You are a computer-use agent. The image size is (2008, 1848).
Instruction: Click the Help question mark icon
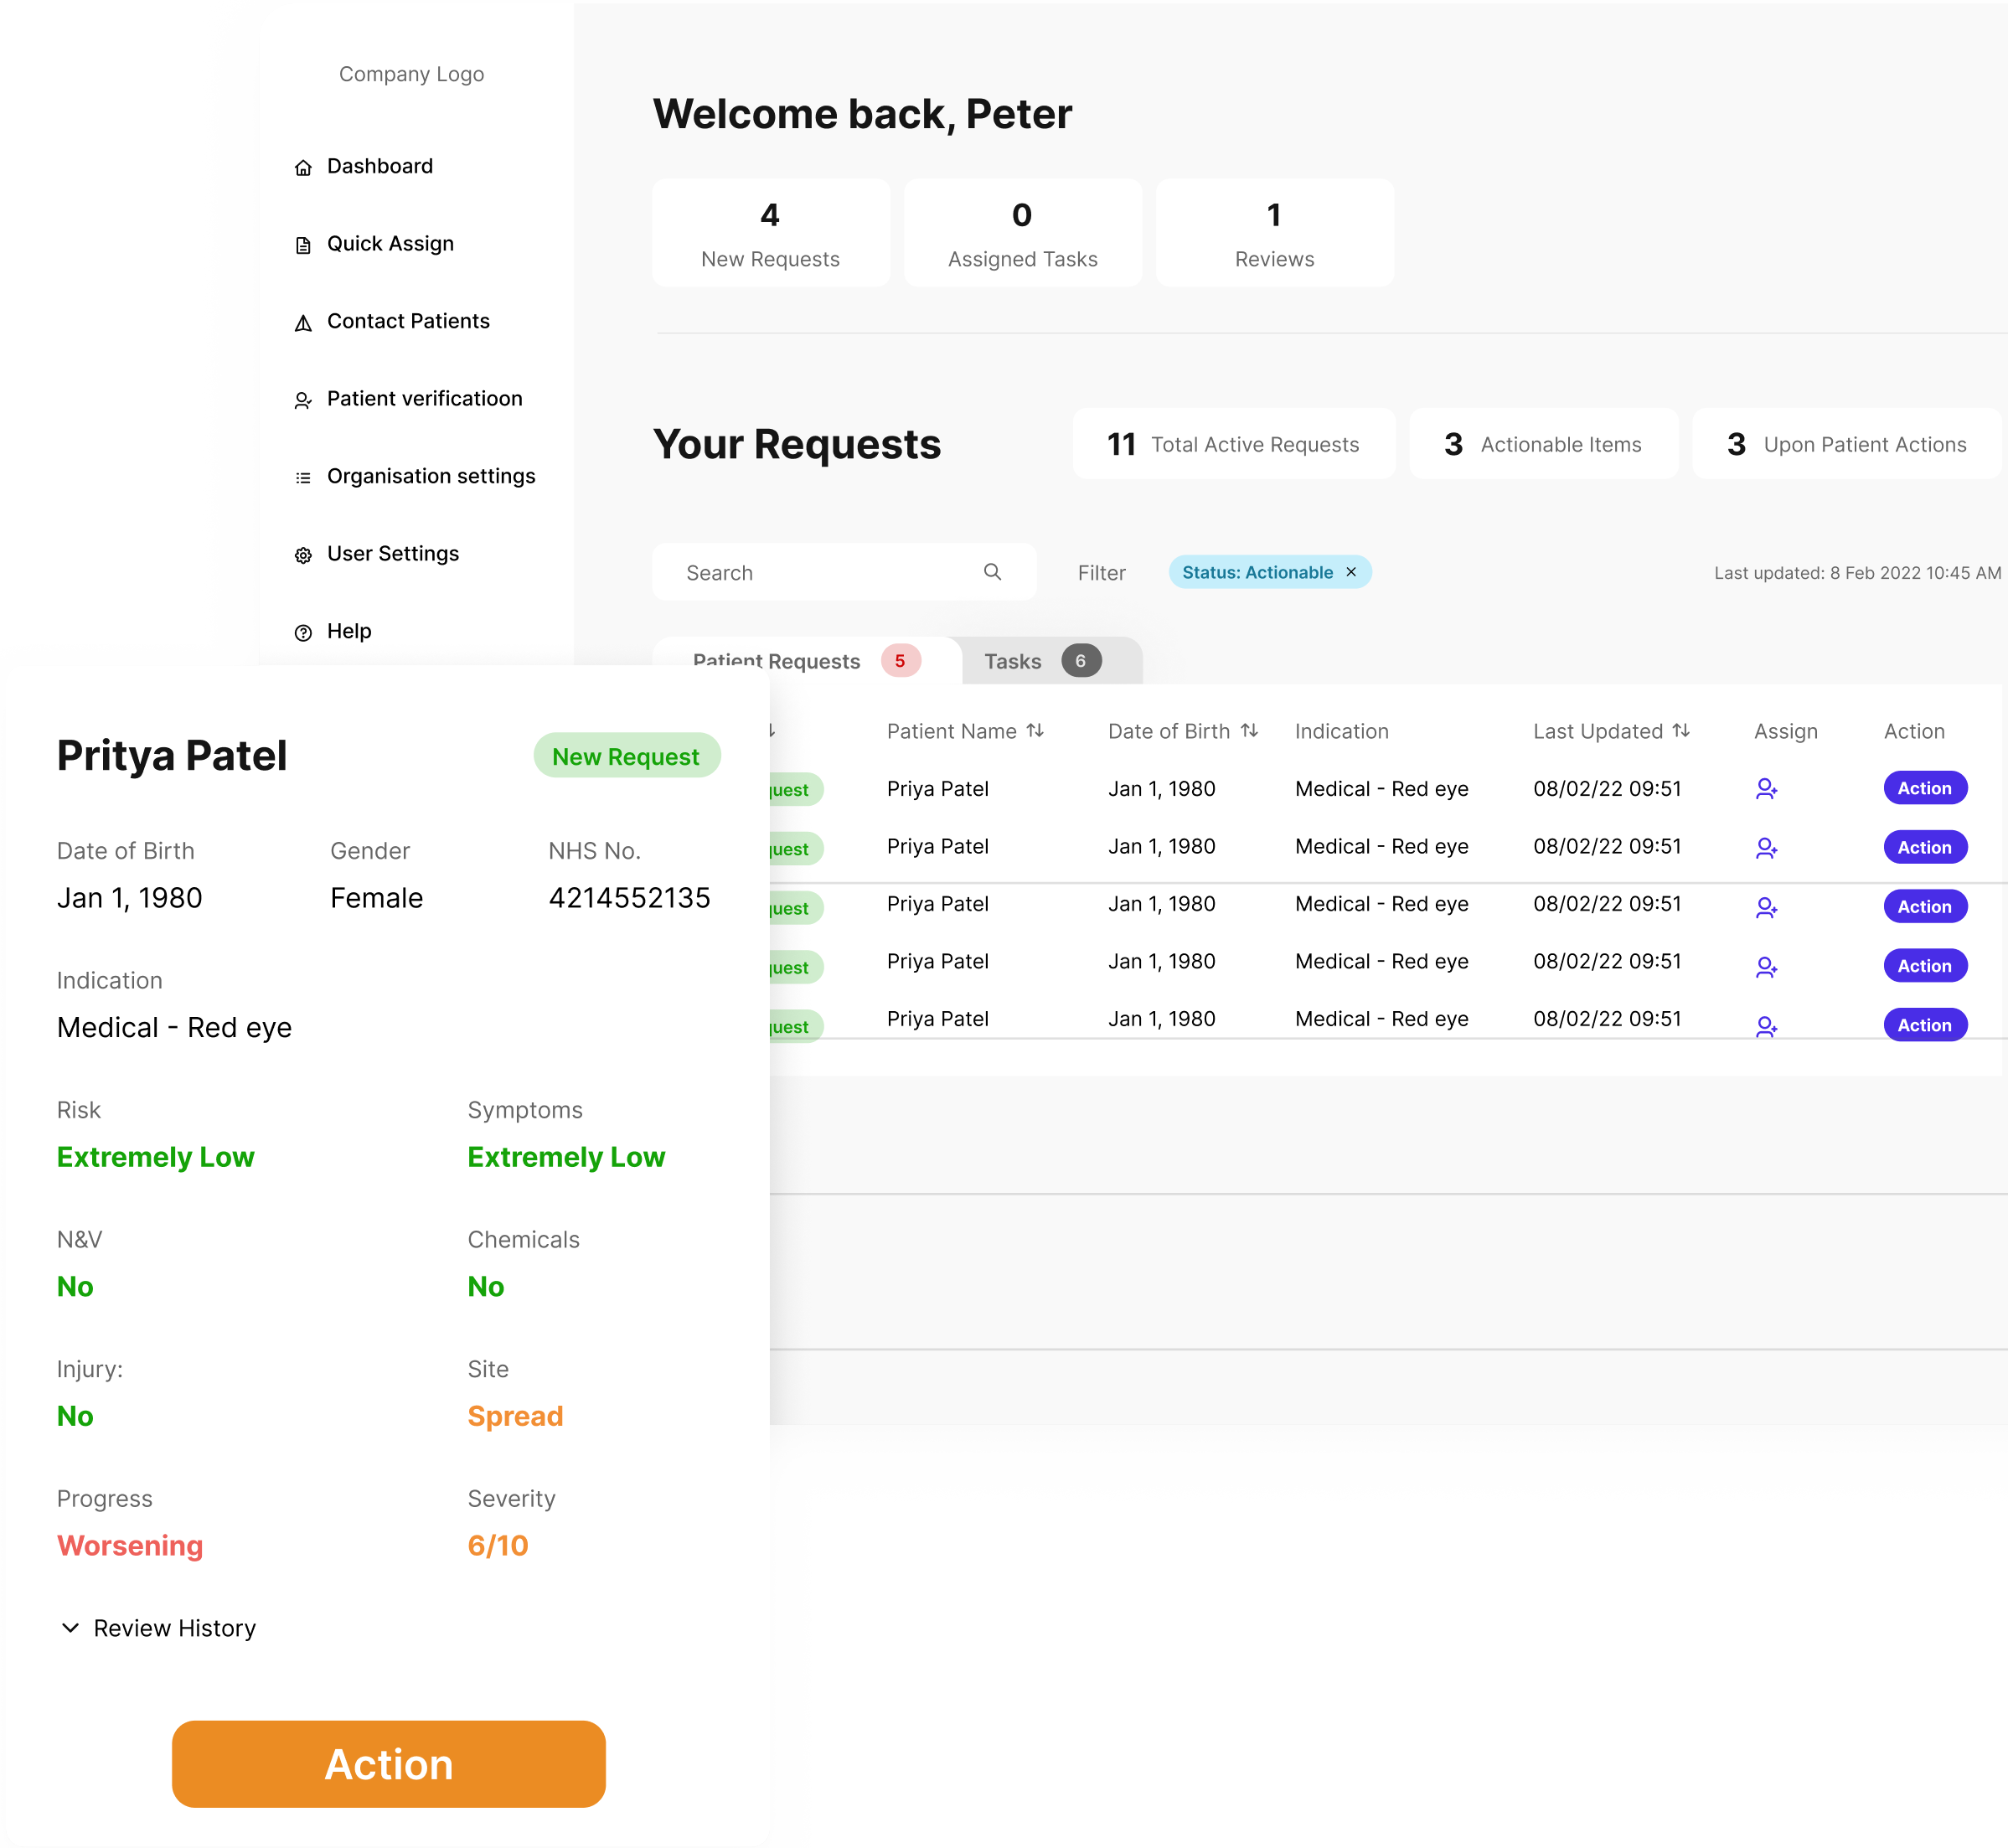click(x=303, y=632)
